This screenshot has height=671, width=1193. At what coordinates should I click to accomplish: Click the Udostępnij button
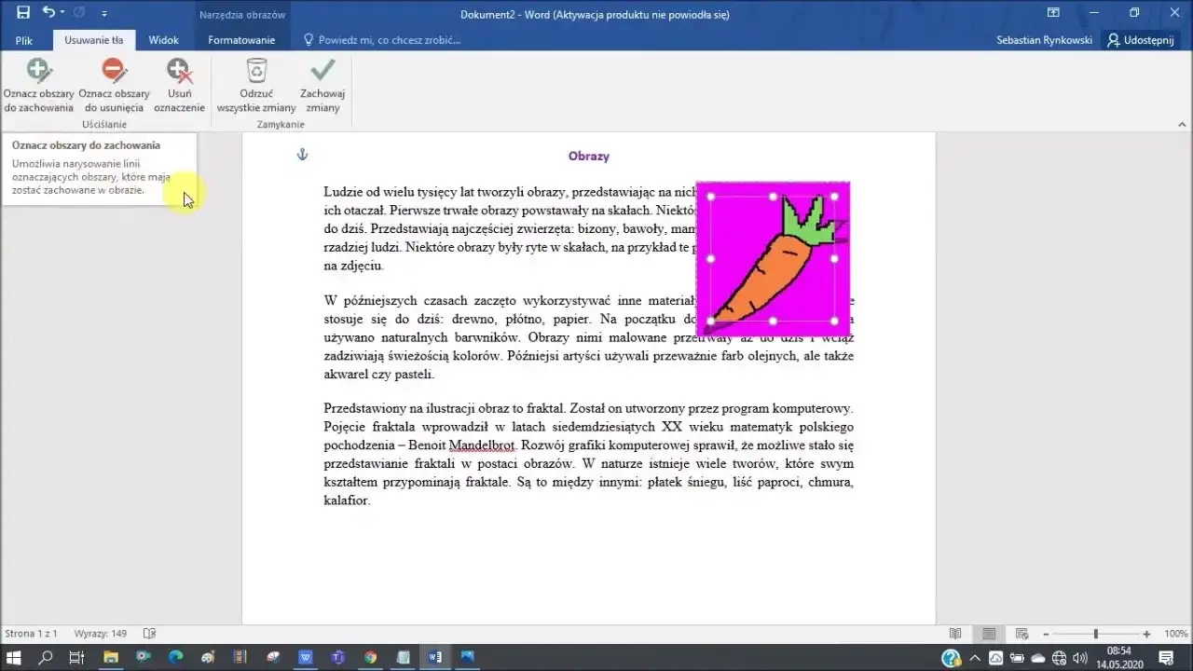tap(1141, 40)
